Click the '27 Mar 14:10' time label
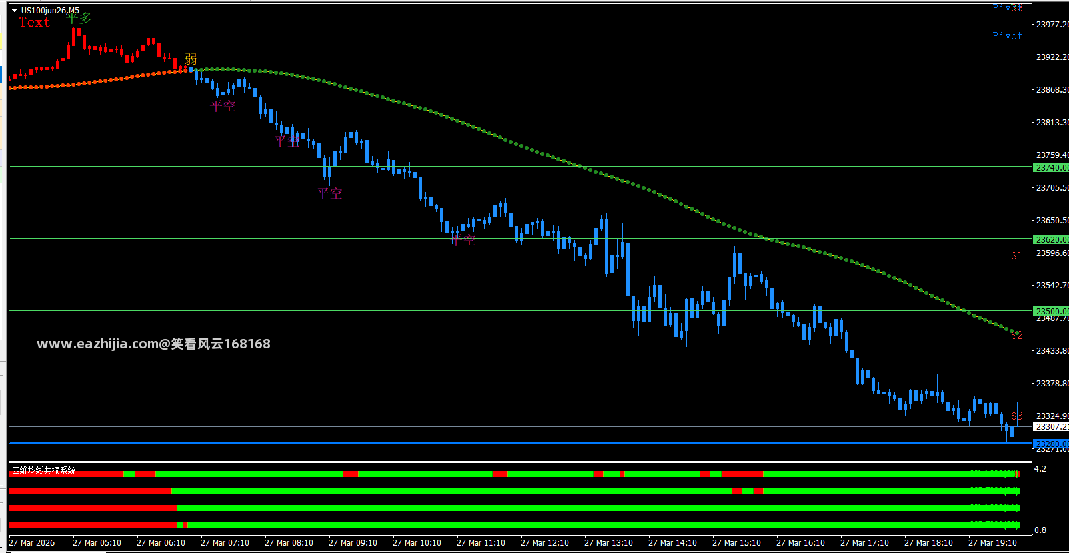 (x=672, y=543)
